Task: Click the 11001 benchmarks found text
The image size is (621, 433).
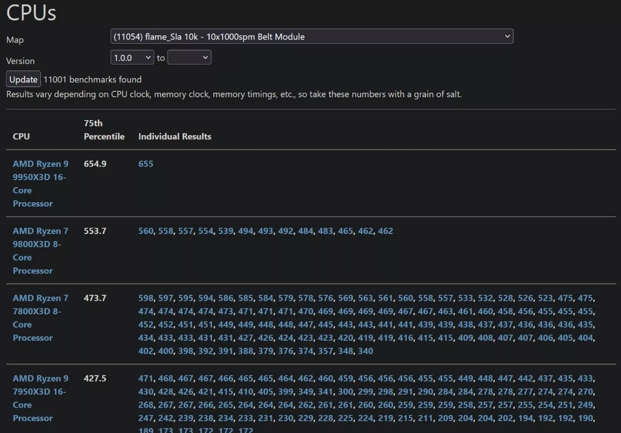Action: coord(93,79)
